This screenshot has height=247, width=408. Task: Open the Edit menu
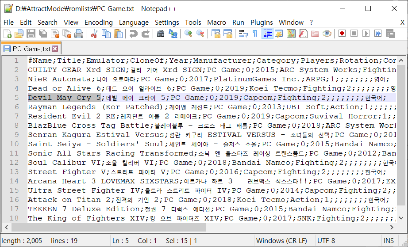point(26,23)
